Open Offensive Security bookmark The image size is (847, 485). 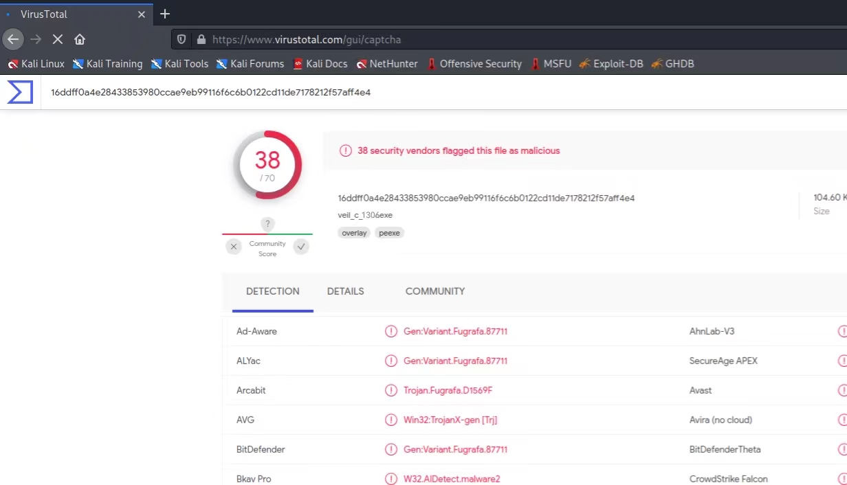click(x=474, y=64)
